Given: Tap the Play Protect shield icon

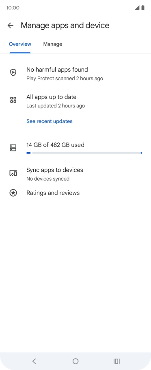Looking at the screenshot, I should coord(13,72).
